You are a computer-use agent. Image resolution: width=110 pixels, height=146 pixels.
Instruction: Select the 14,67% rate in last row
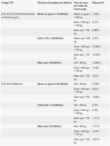(96, 139)
